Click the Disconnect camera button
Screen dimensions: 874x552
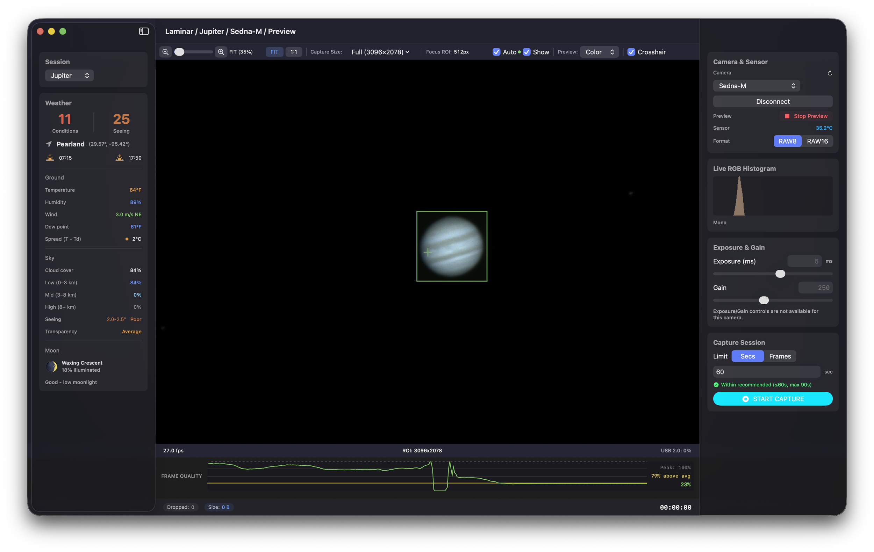point(772,102)
